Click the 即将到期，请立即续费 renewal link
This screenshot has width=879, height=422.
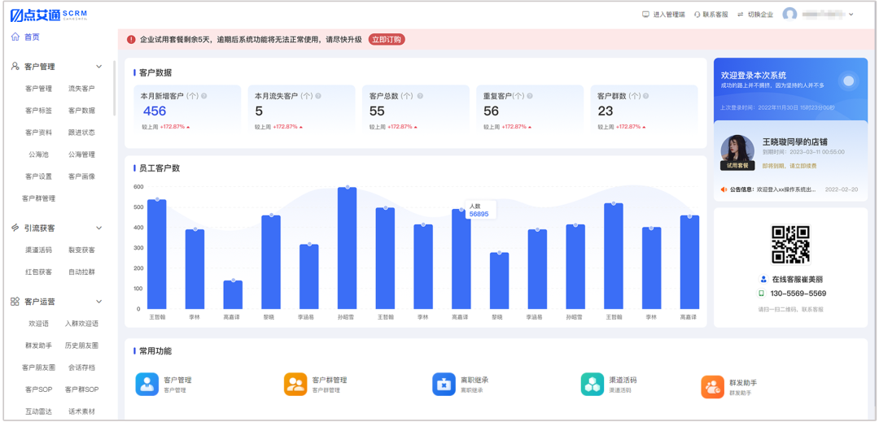[x=789, y=166]
